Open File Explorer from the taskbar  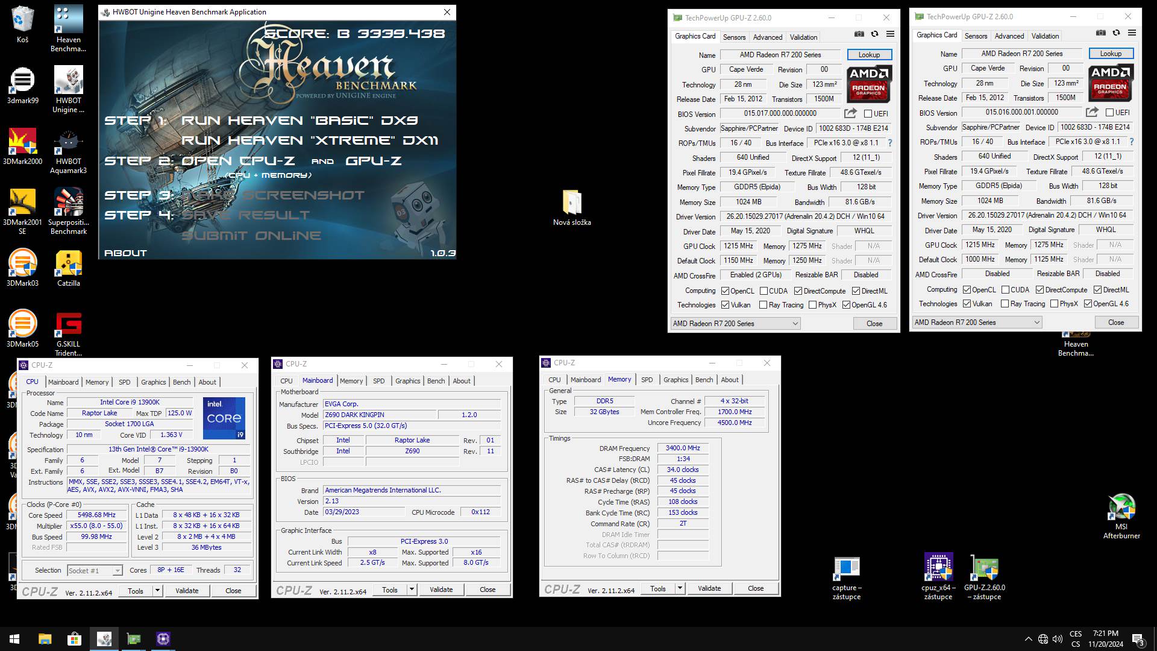pyautogui.click(x=45, y=639)
